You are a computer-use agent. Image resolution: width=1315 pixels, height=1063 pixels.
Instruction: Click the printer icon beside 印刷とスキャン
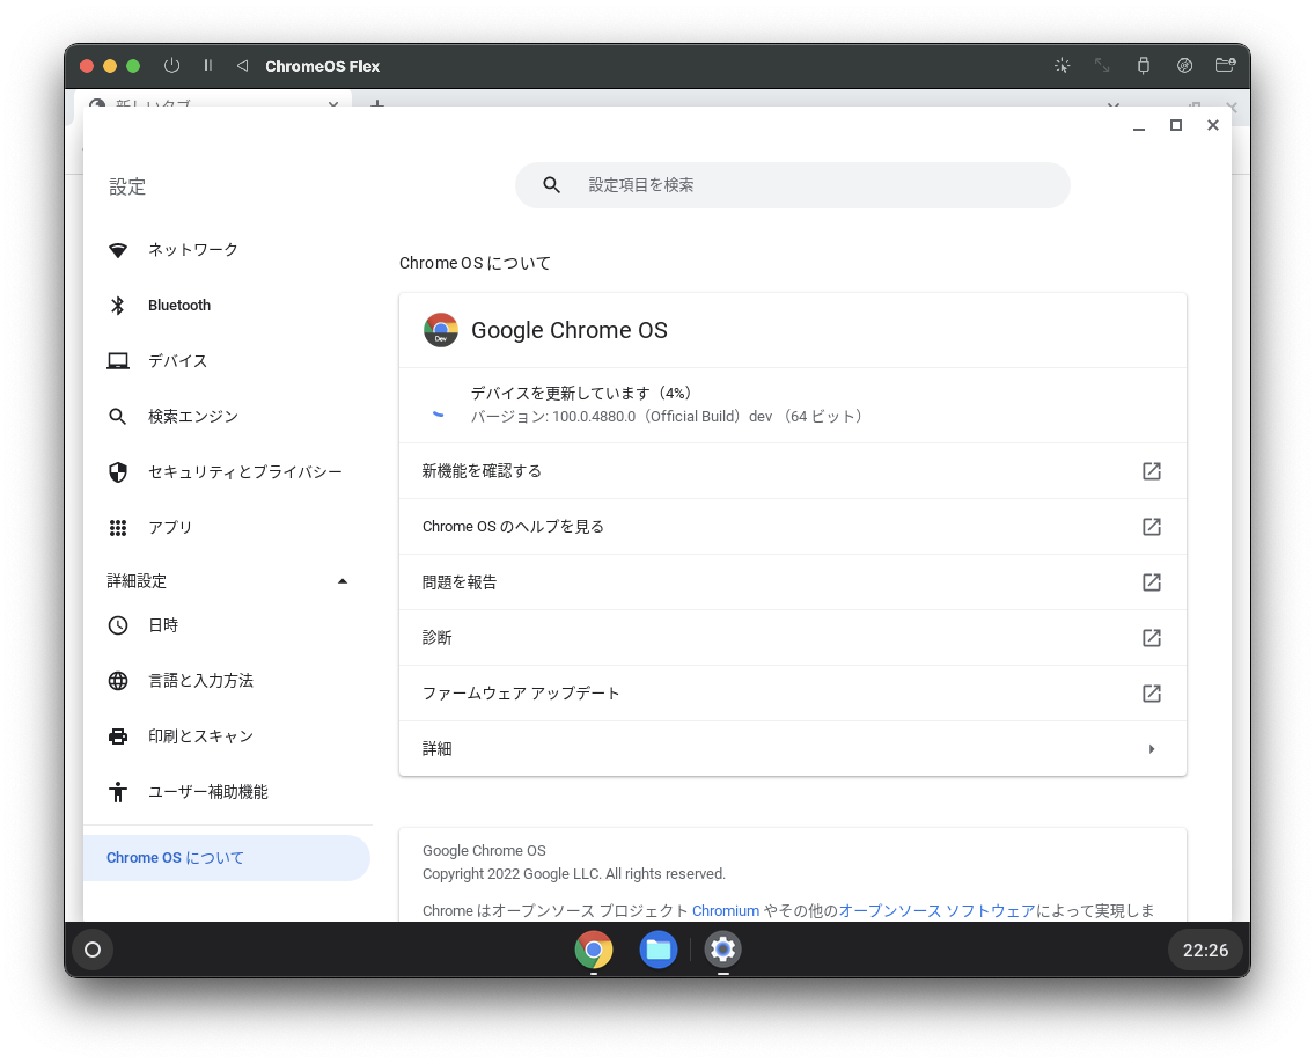click(117, 736)
